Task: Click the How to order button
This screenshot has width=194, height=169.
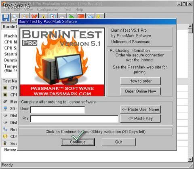Action: 140,81
